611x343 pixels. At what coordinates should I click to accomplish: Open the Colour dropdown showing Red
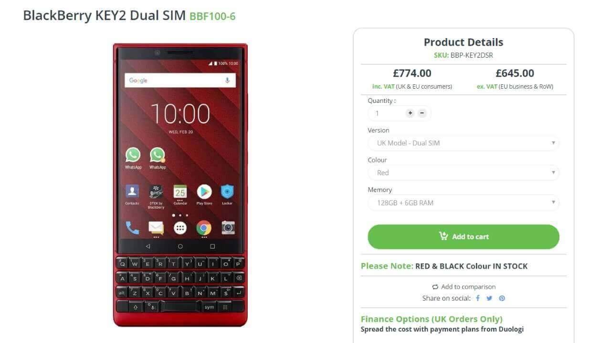[463, 173]
